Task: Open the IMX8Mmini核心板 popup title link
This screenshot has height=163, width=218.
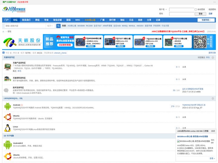Action: click(x=193, y=136)
